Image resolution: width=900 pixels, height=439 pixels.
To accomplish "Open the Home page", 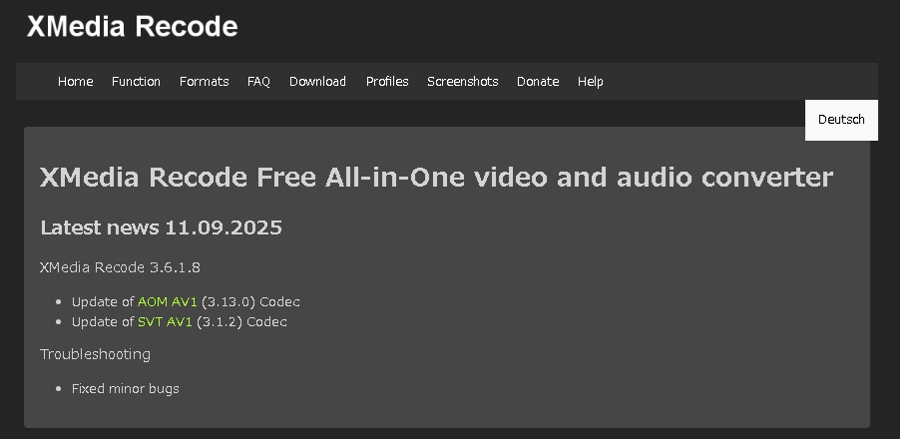I will tap(75, 82).
